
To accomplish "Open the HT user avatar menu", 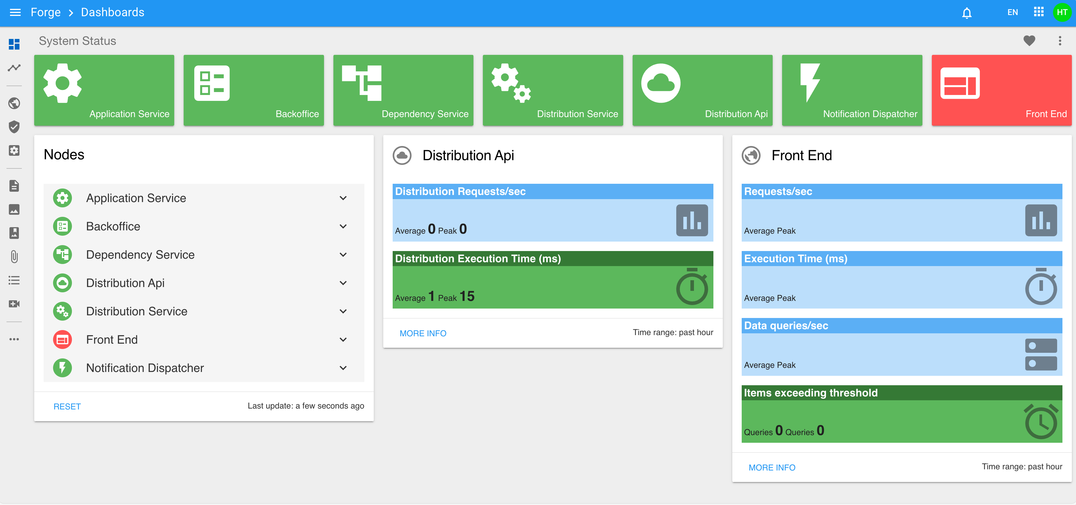I will (x=1062, y=13).
